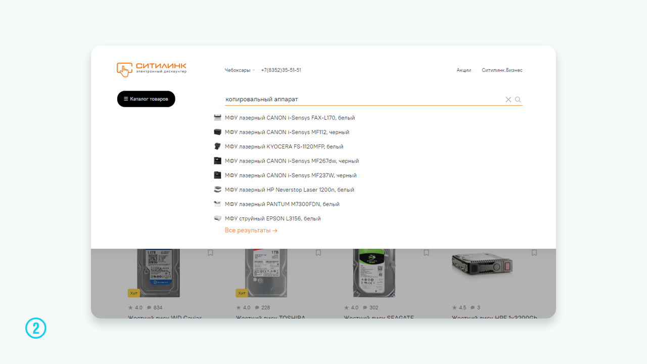Select suggestion CANON i-Sensys MF237W, черный
Screen dimensions: 647x364
291,175
